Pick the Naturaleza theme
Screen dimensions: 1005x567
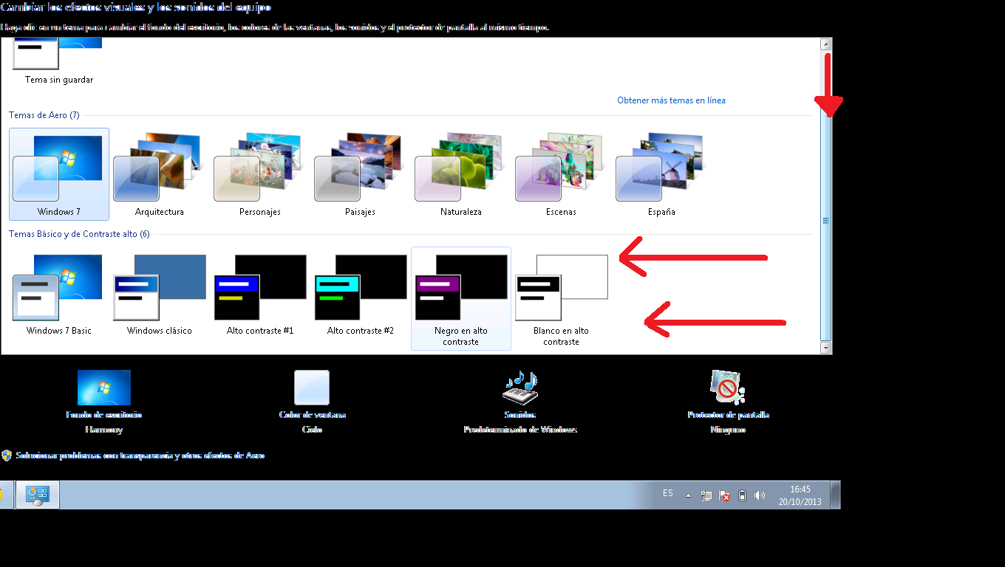[x=460, y=174]
